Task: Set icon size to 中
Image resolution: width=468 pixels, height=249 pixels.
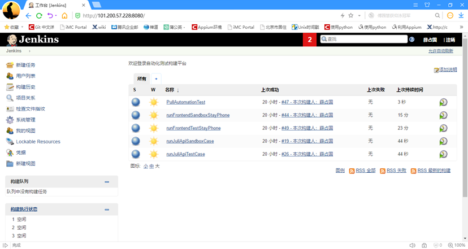Action: point(151,166)
